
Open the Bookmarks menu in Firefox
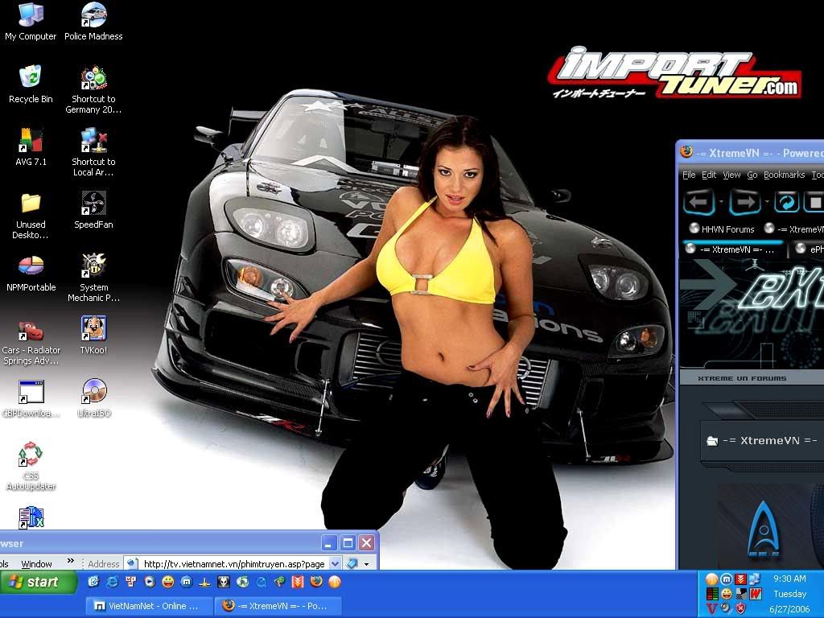click(x=784, y=175)
